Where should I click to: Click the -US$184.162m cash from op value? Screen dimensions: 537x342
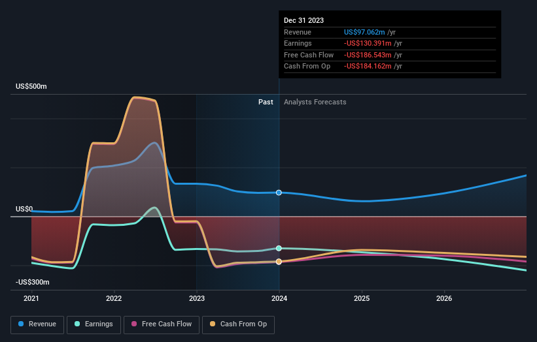click(368, 67)
